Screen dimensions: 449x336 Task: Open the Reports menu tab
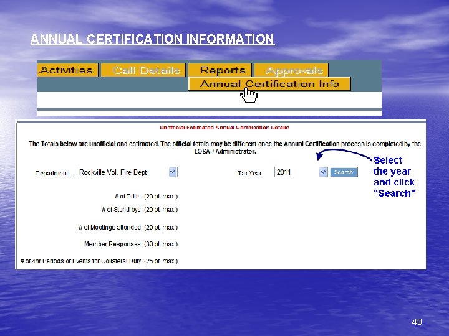[220, 70]
